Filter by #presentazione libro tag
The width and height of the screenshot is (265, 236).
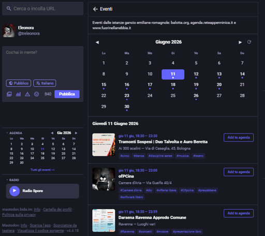[x=187, y=231]
